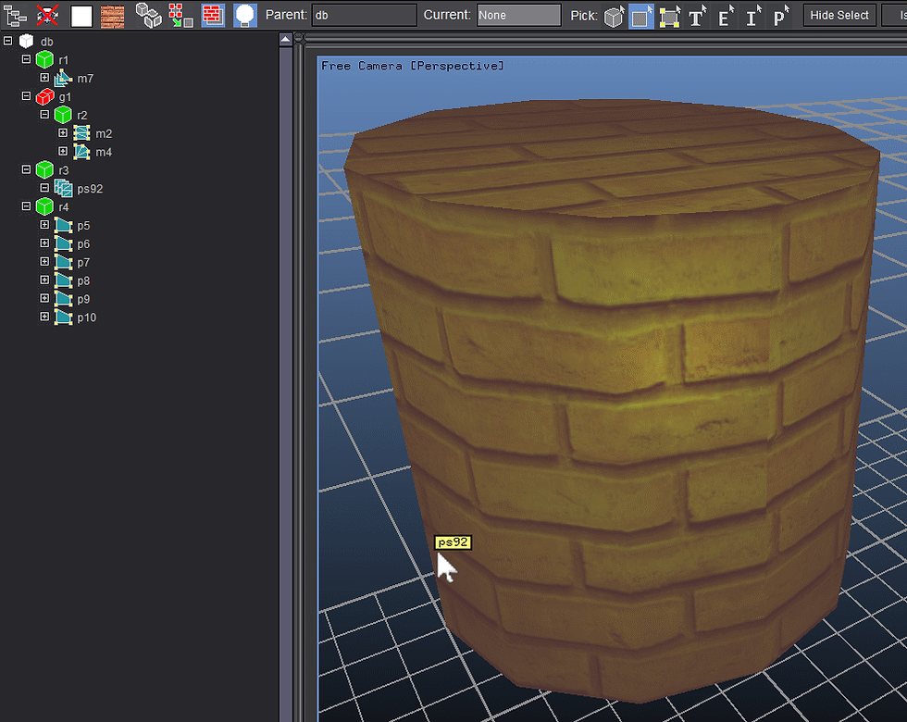Select the p10 polygon icon

click(x=63, y=317)
